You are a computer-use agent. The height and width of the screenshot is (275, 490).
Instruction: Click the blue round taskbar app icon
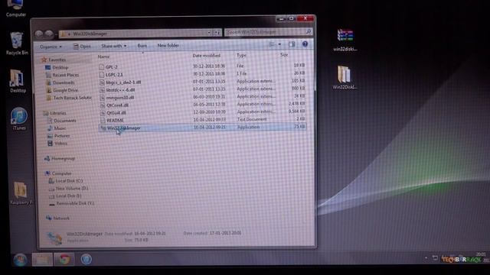(87, 260)
